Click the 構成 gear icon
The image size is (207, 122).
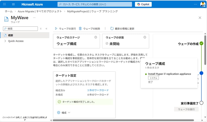tap(59, 112)
